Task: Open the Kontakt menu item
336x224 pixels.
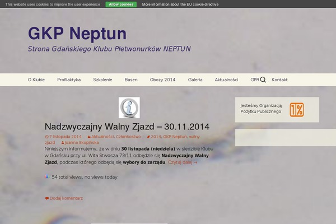Action: [x=279, y=80]
